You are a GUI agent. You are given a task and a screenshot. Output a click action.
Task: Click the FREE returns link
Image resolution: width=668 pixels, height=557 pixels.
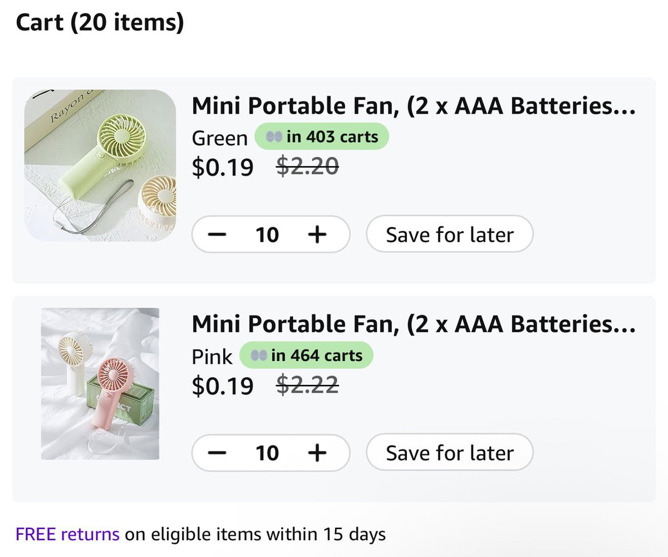click(67, 535)
